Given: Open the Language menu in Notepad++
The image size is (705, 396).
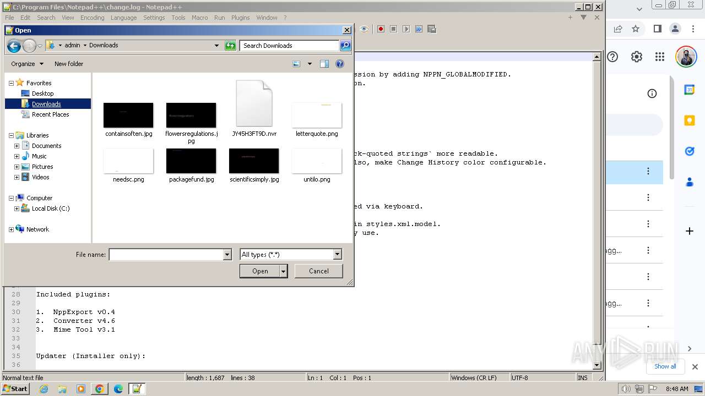Looking at the screenshot, I should click(123, 18).
